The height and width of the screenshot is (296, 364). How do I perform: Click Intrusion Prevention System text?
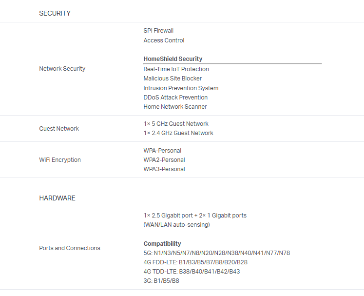pyautogui.click(x=181, y=88)
